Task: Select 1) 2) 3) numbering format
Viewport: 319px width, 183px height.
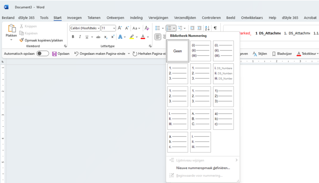Action: [223, 97]
